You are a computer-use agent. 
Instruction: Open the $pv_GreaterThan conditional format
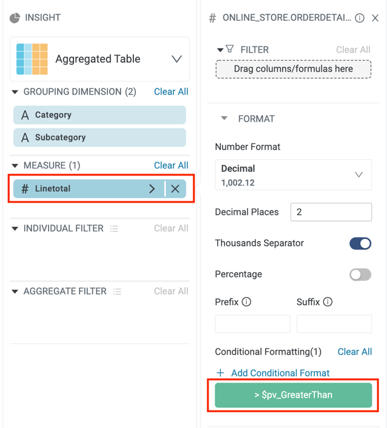(293, 395)
